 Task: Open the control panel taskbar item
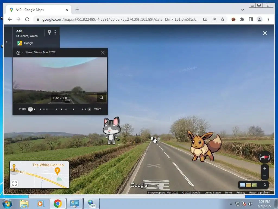coord(75,204)
